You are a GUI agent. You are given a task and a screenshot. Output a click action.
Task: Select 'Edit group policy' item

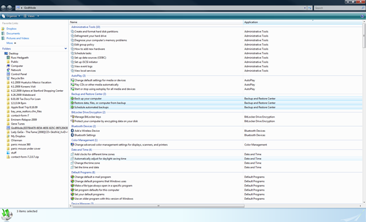(x=84, y=45)
